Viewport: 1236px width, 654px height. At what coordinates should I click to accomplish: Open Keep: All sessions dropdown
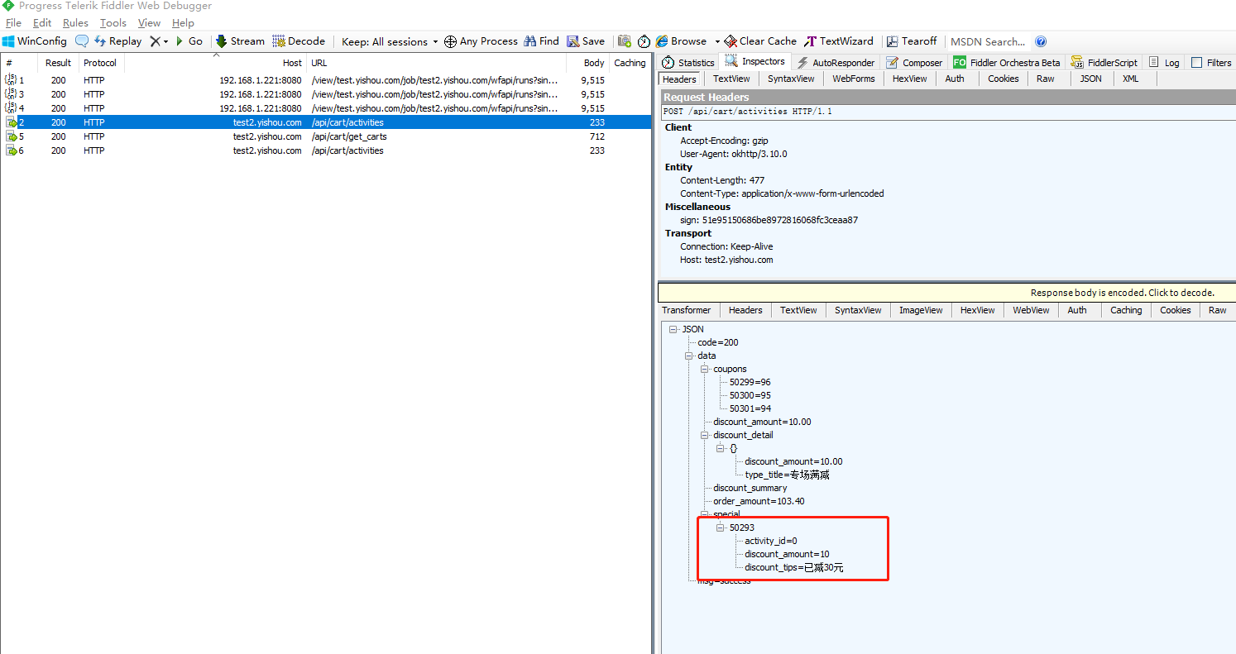[x=390, y=41]
